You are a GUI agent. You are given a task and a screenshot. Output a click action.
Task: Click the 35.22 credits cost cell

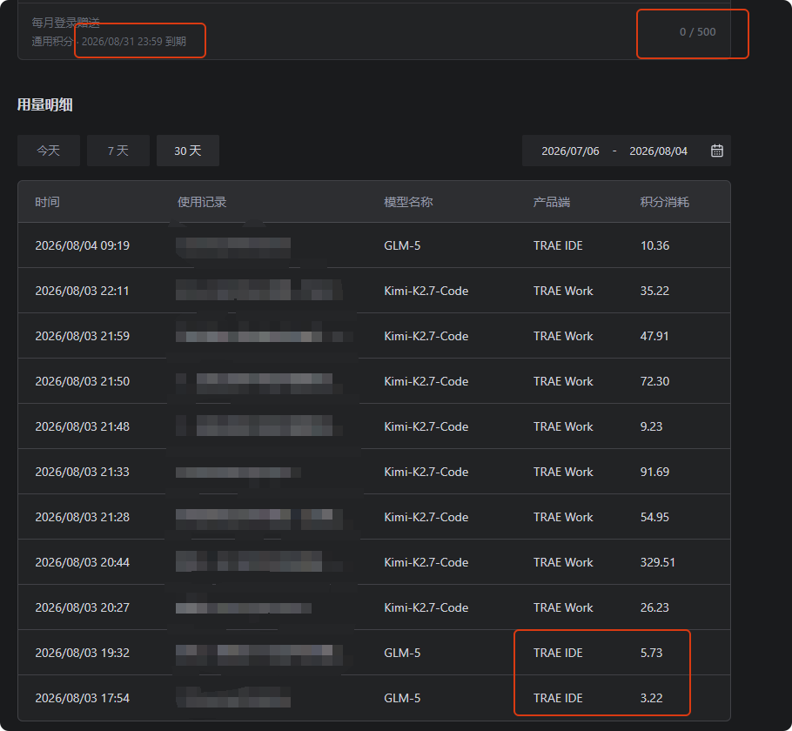click(x=654, y=291)
